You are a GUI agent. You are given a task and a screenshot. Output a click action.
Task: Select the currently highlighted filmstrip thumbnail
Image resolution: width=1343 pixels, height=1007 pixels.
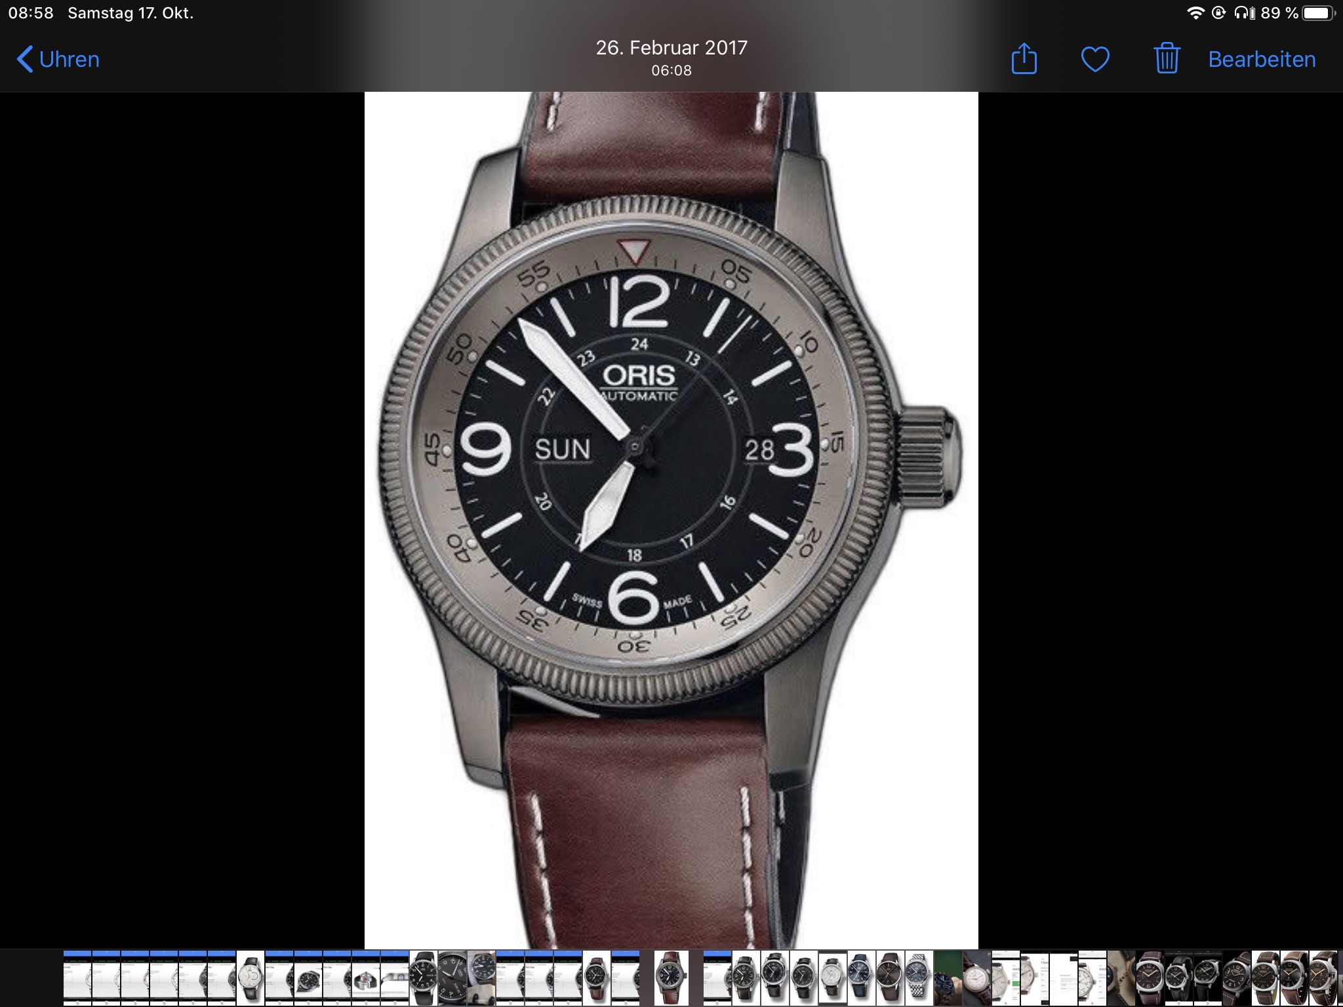coord(671,978)
